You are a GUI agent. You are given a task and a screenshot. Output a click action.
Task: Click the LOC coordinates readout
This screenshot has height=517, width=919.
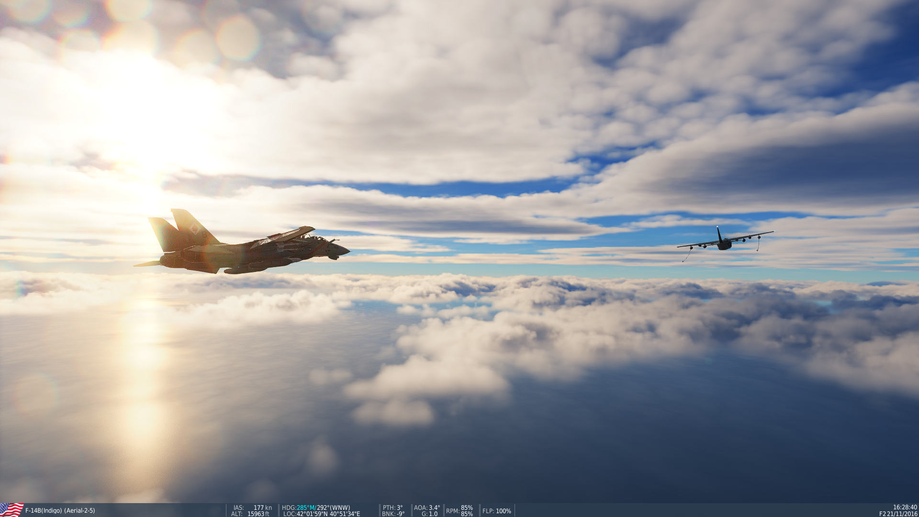(322, 514)
